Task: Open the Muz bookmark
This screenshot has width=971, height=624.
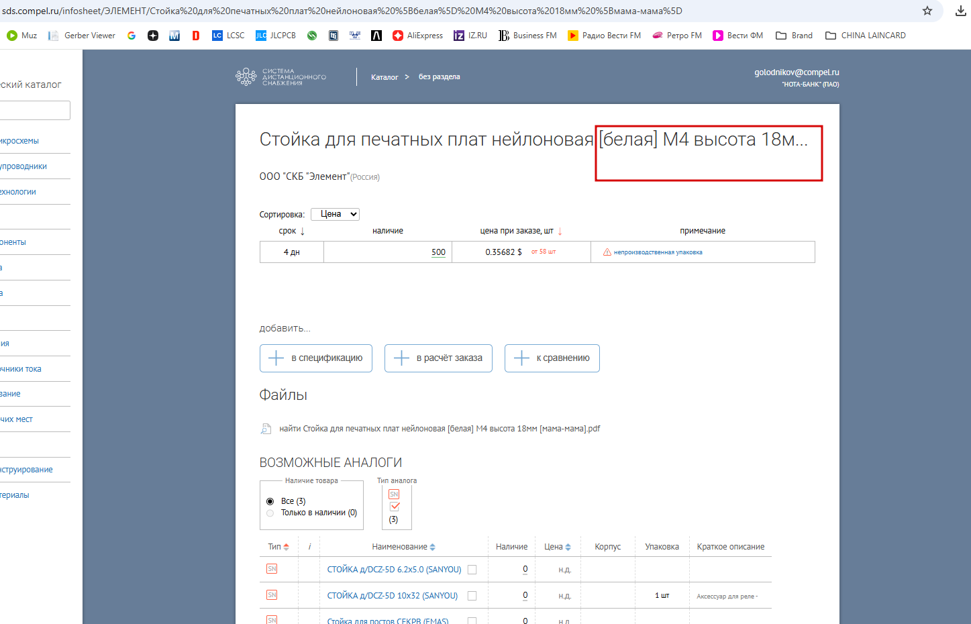Action: coord(21,36)
